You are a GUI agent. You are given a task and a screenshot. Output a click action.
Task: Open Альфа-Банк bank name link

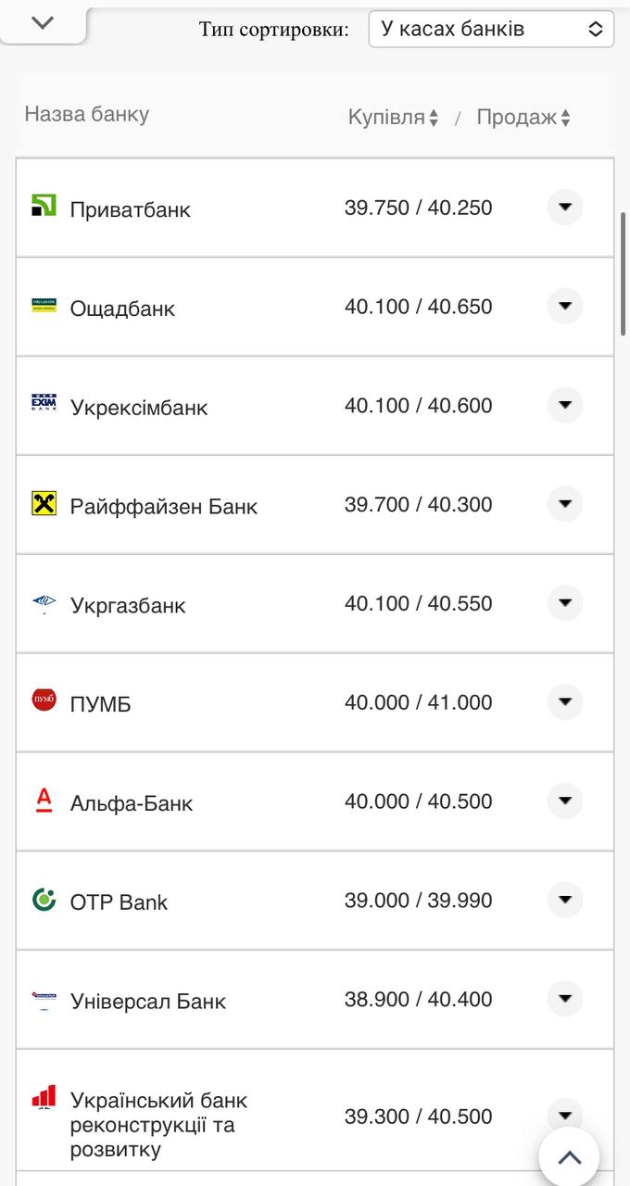click(x=132, y=803)
